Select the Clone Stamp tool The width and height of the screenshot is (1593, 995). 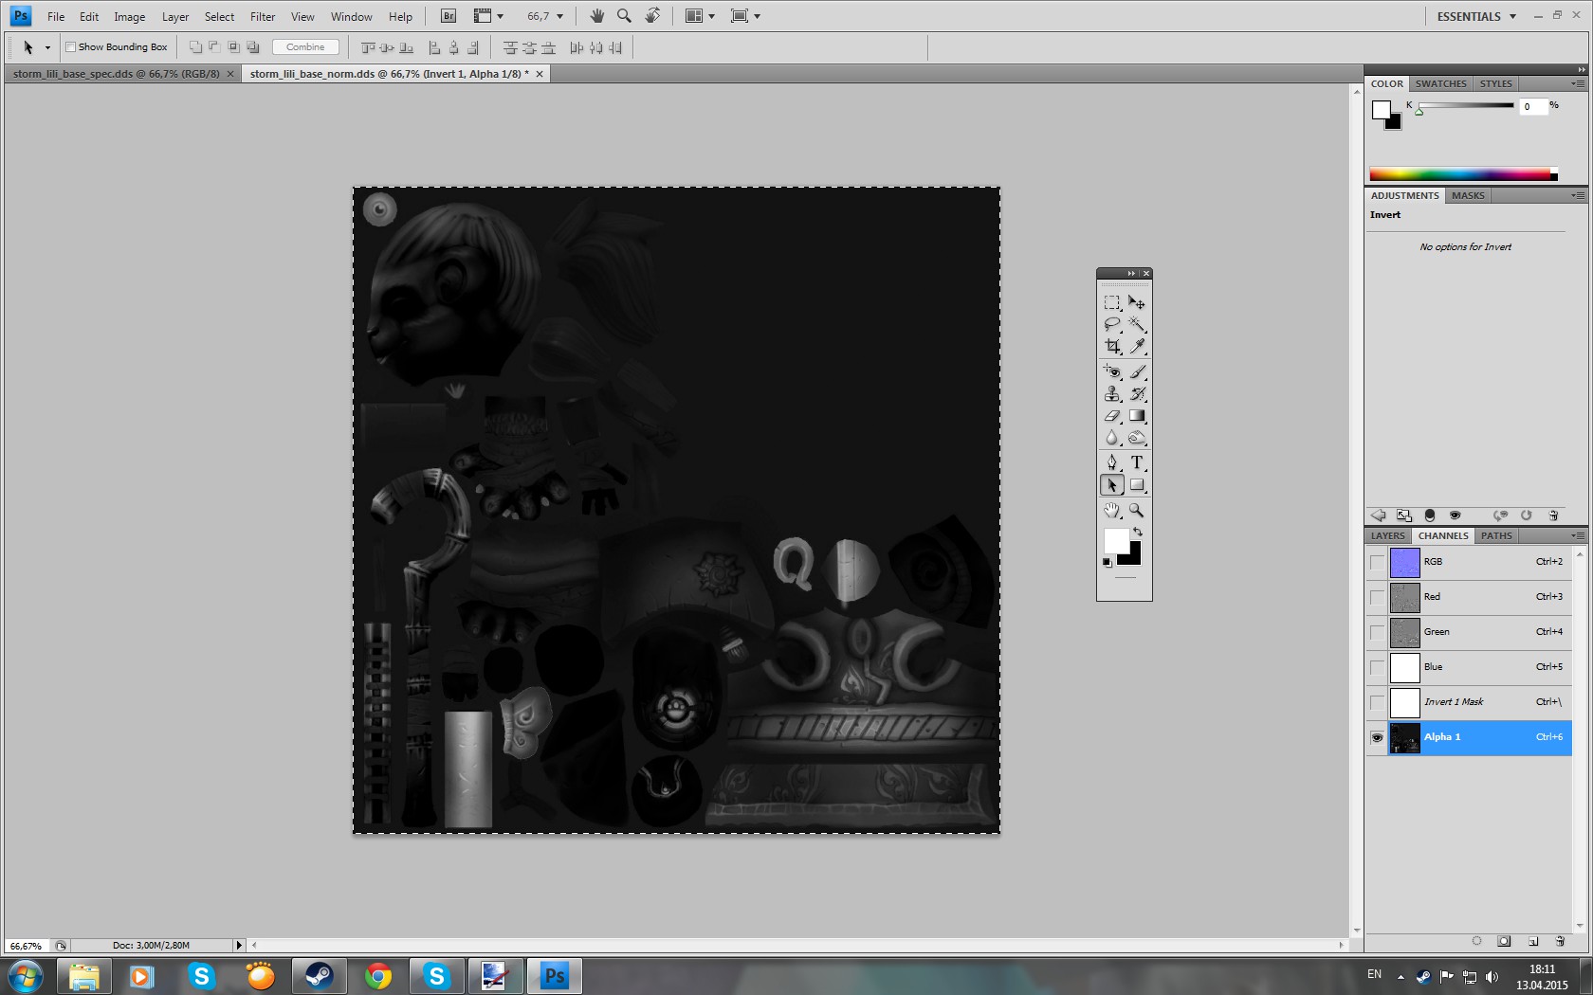pos(1112,393)
